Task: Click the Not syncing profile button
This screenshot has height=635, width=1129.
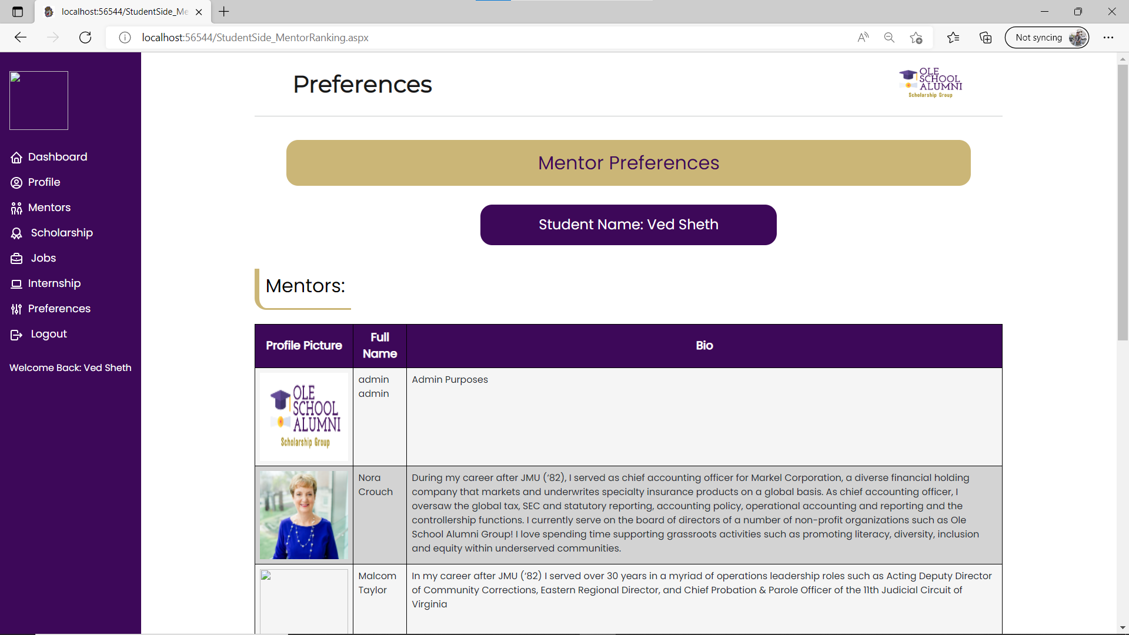Action: coord(1047,38)
